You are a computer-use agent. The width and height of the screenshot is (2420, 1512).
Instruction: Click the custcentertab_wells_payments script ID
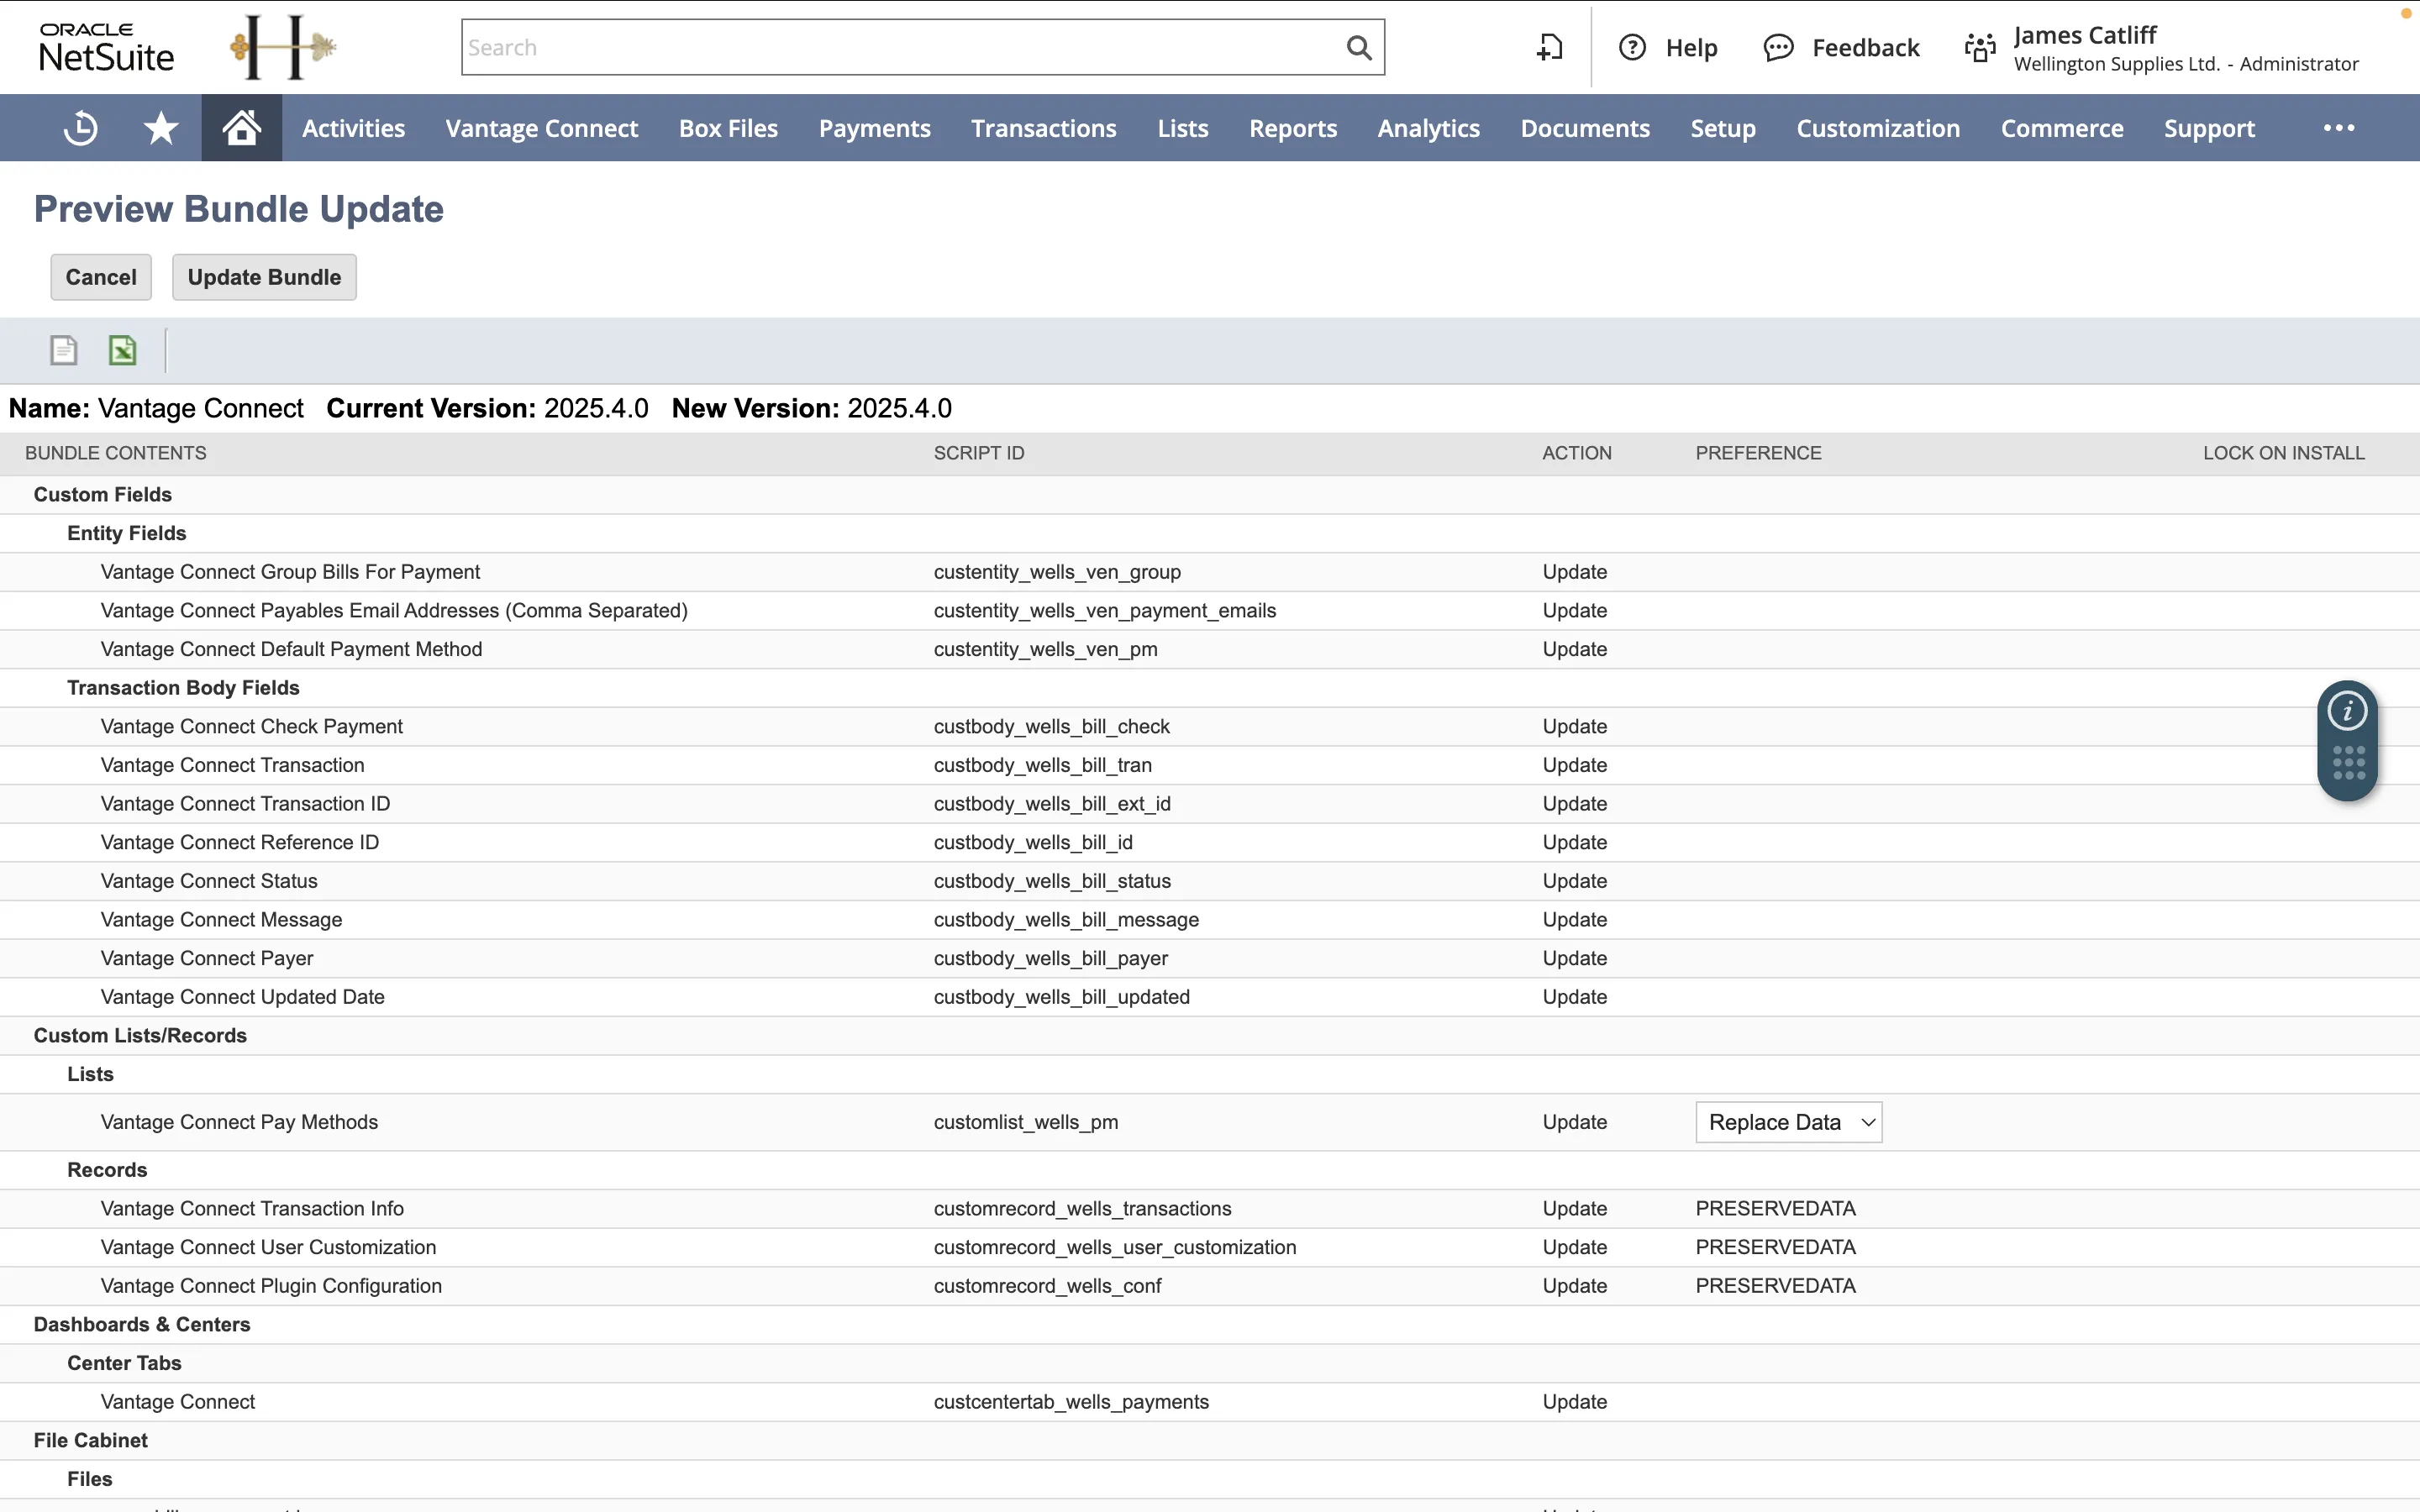1071,1402
